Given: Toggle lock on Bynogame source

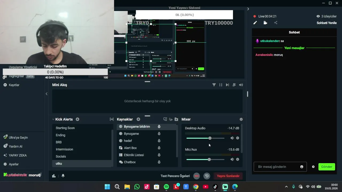Looking at the screenshot, I should tap(159, 134).
